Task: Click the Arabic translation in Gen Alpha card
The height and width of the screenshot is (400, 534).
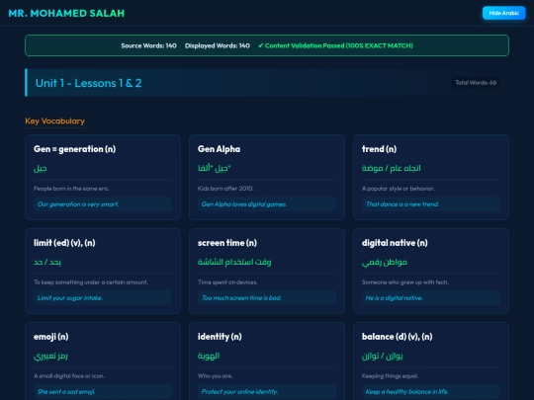Action: (215, 168)
